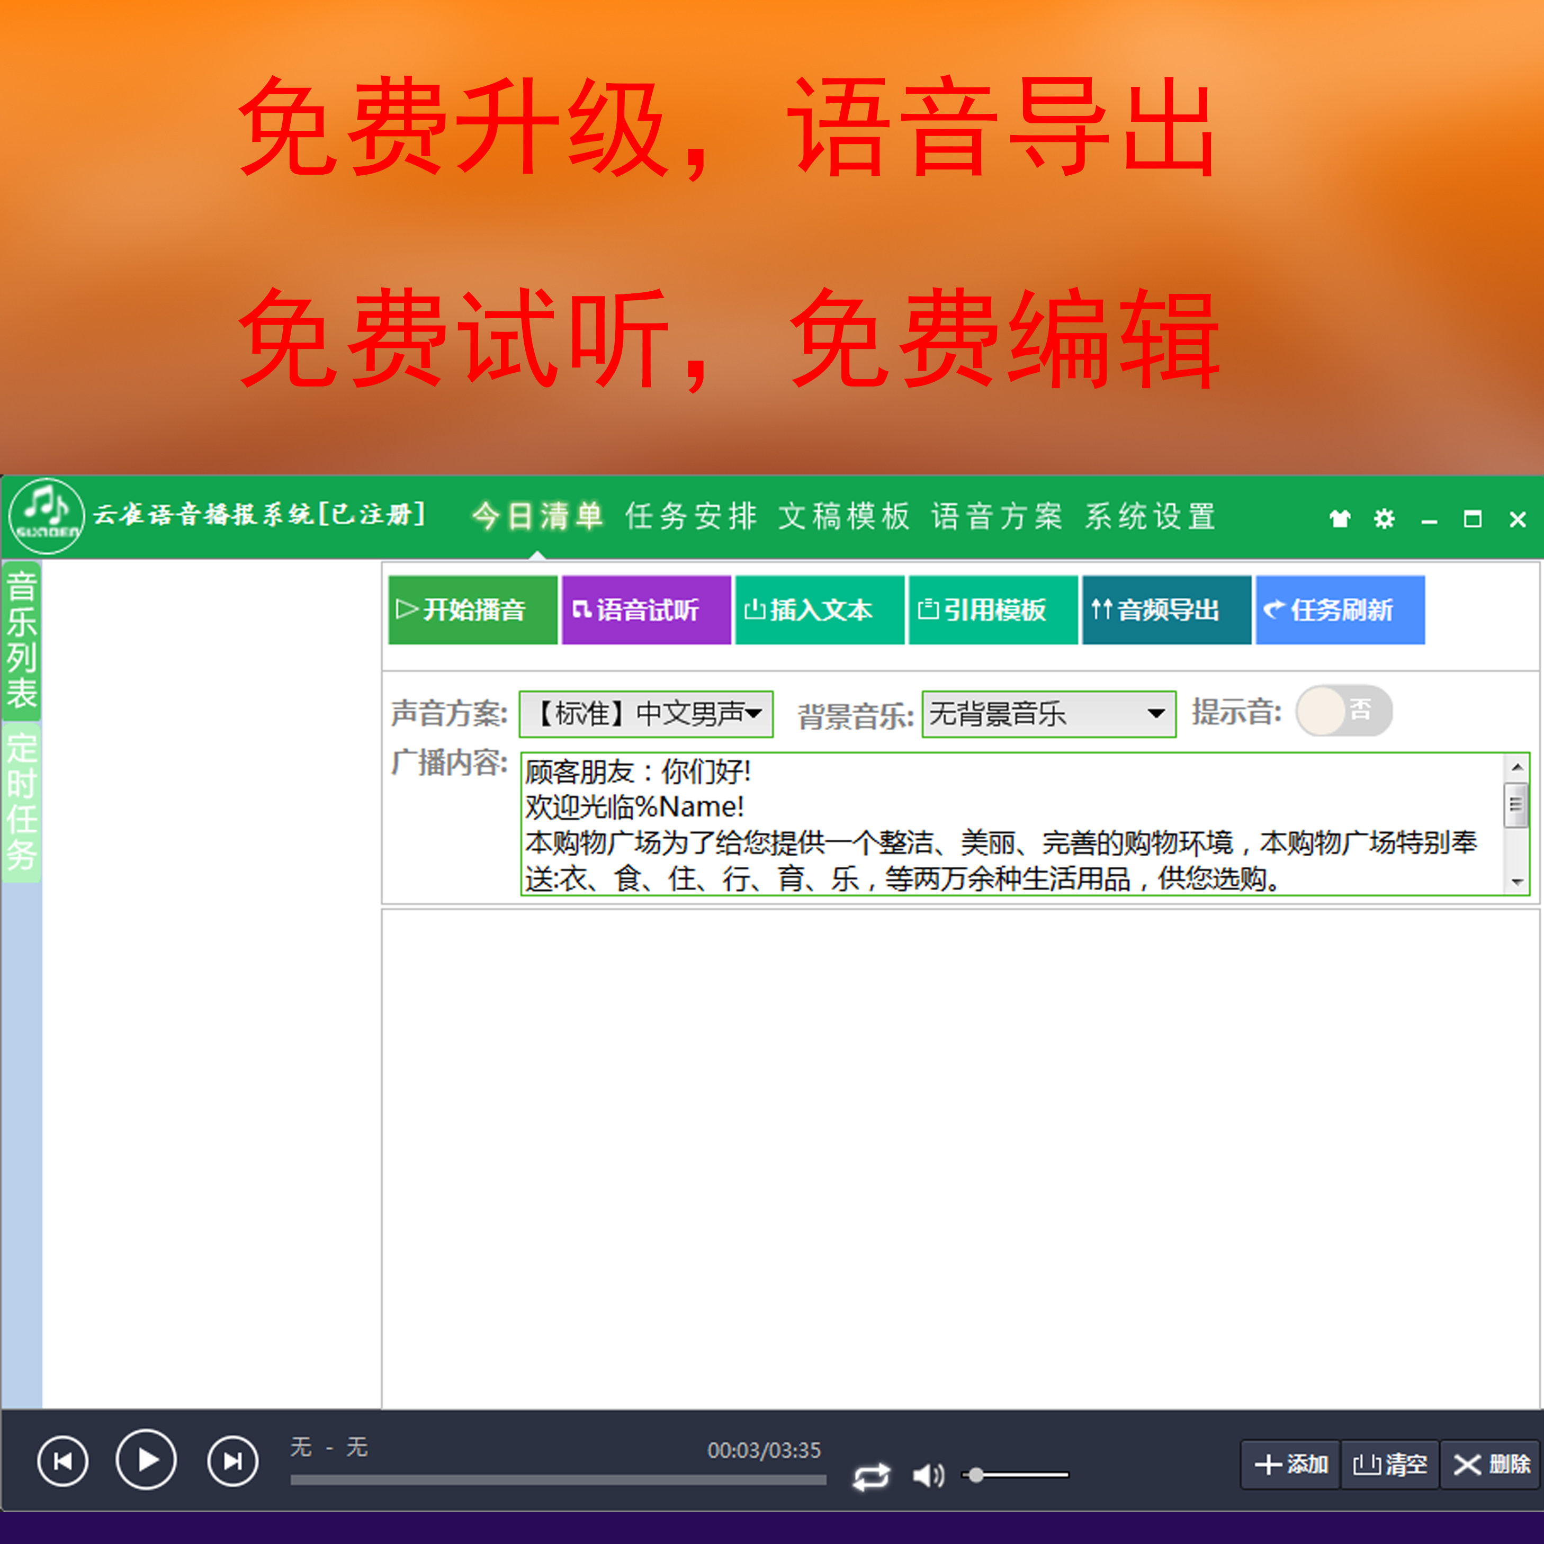Open the 语音方案 tab

point(997,516)
